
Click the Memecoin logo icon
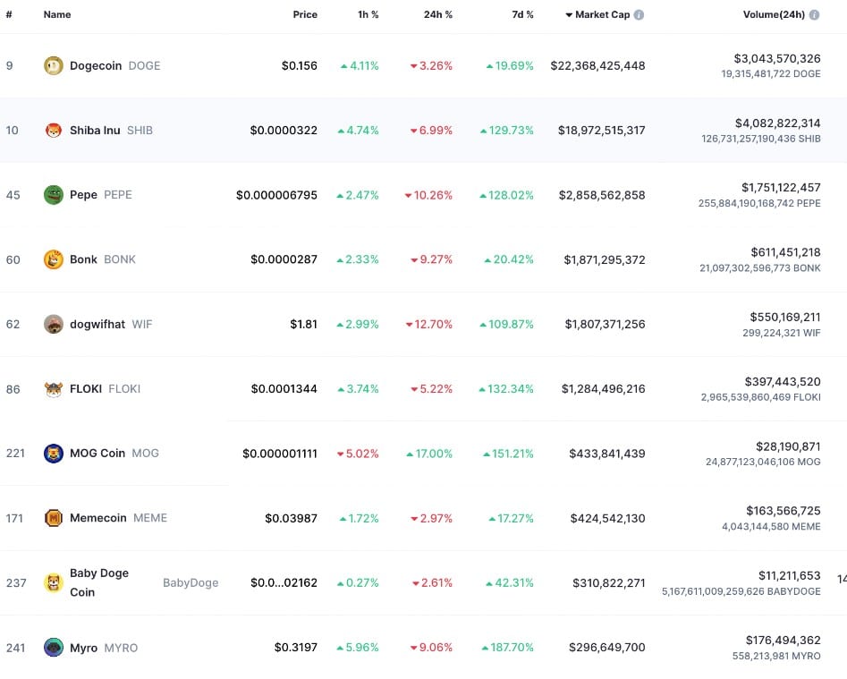[54, 518]
